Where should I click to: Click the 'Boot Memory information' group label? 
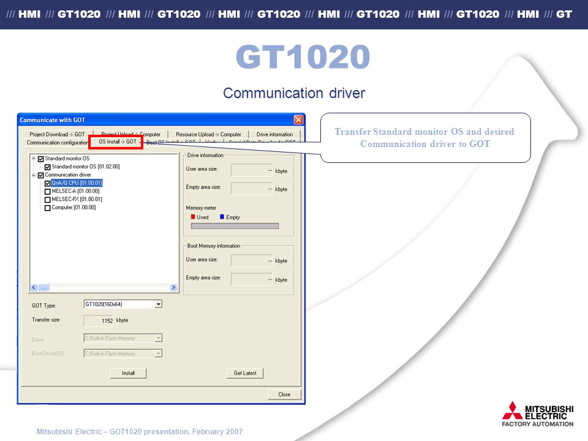point(213,246)
